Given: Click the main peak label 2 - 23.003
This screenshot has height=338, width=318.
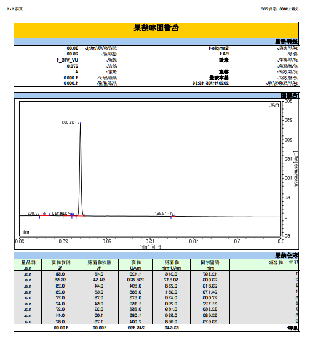Looking at the screenshot, I should [71, 123].
